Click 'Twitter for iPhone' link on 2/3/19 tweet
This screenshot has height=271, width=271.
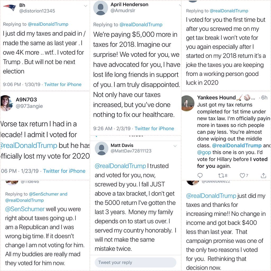coord(154,128)
